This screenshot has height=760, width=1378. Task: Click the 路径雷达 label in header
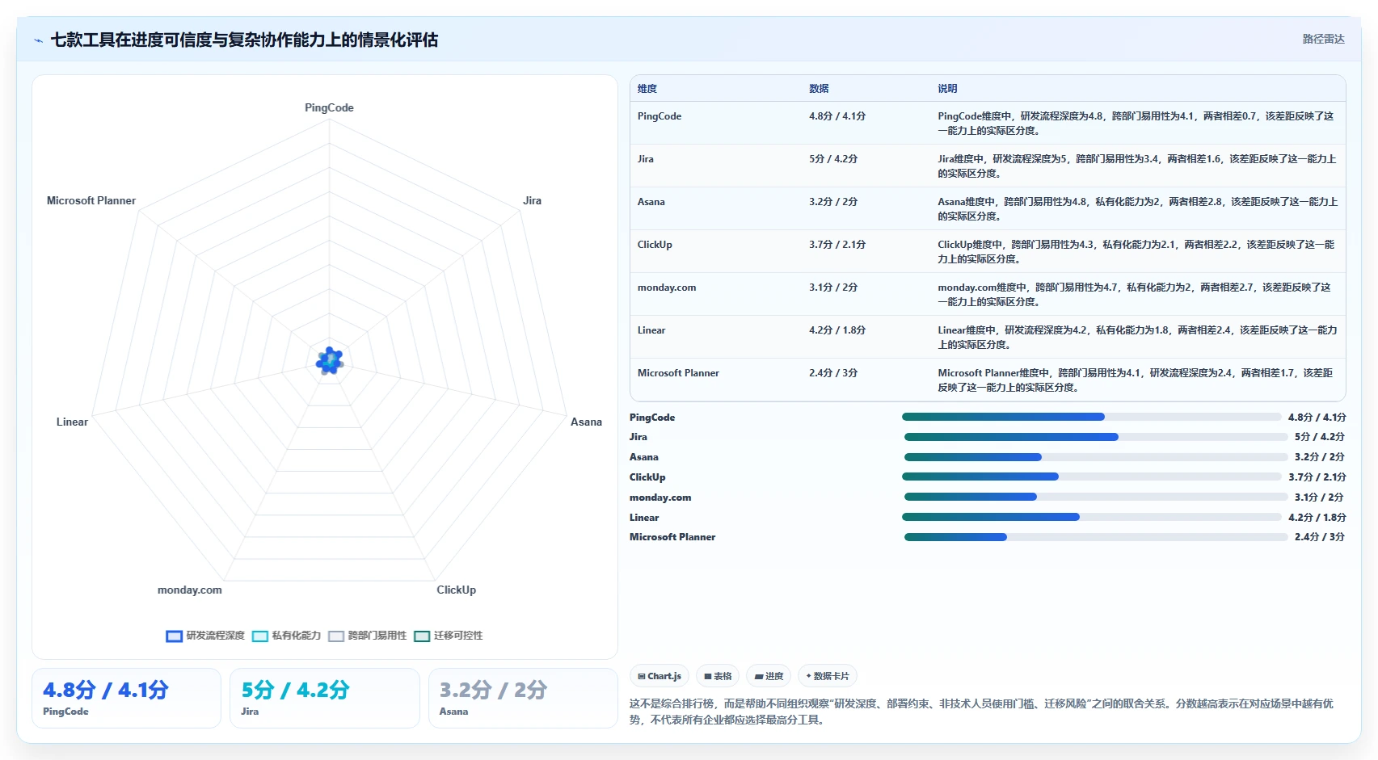click(x=1323, y=39)
